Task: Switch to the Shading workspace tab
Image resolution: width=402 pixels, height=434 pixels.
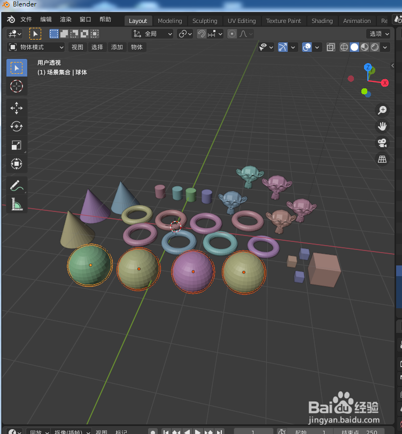Action: point(322,21)
